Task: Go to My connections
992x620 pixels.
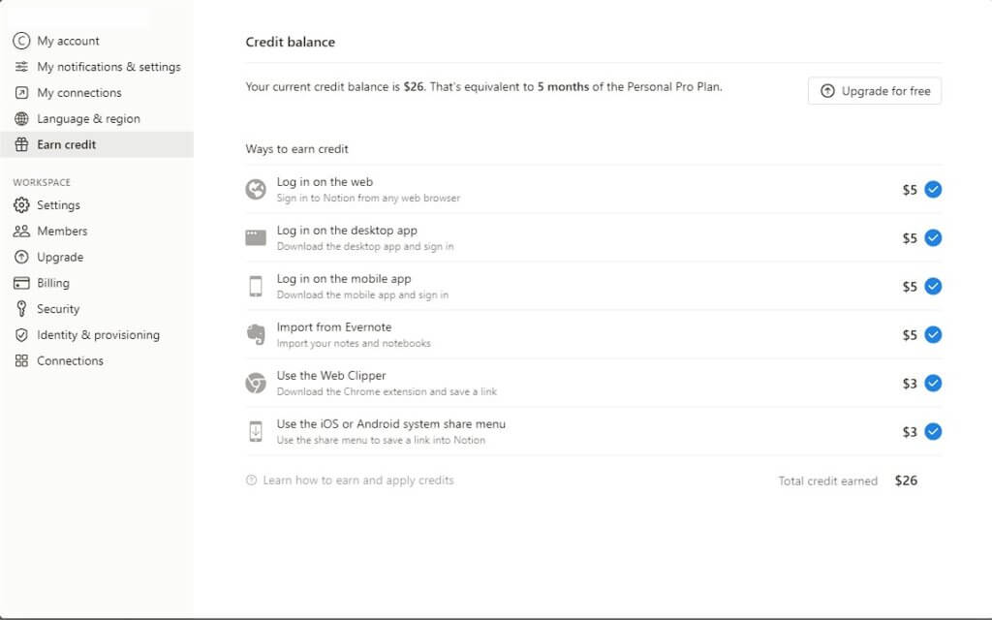Action: (x=97, y=92)
